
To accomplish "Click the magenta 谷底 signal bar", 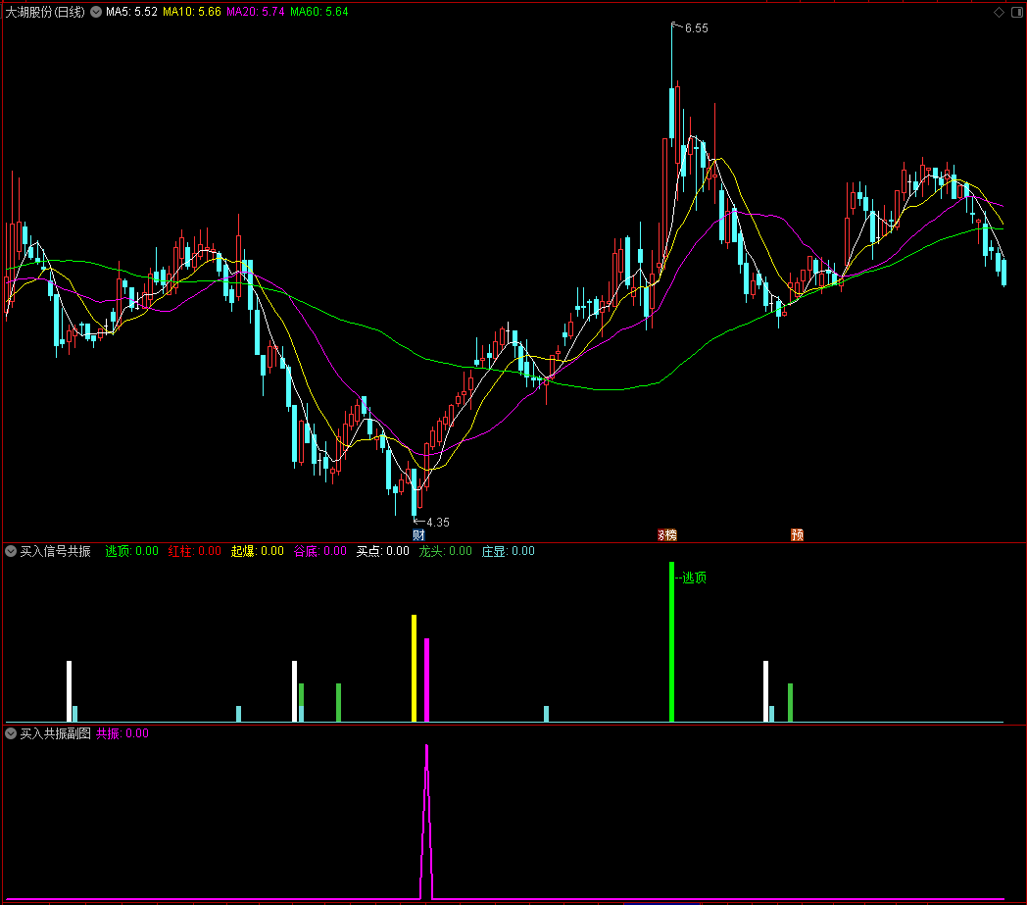I will [427, 680].
